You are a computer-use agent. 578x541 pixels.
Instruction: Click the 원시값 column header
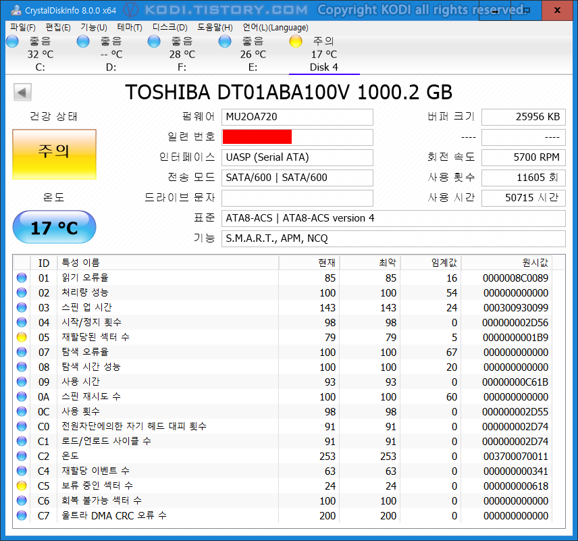[507, 263]
